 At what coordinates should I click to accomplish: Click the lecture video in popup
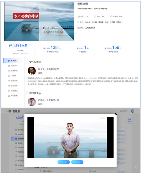[x=70, y=137]
